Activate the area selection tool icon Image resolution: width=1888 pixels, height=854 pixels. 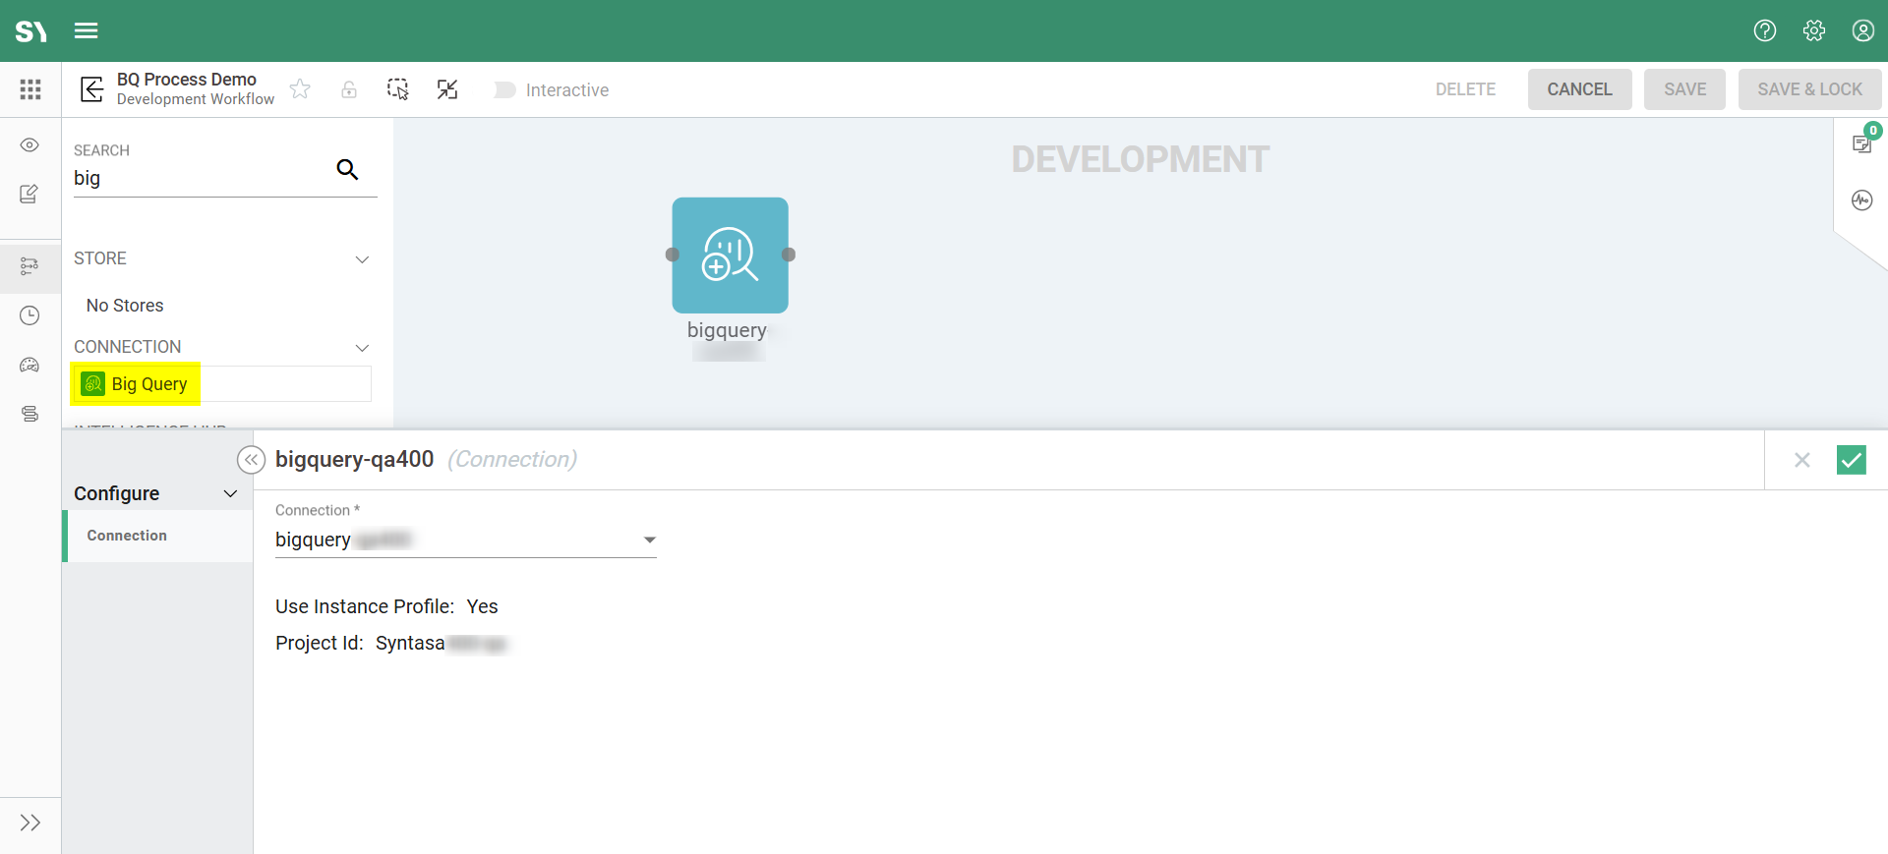click(x=398, y=89)
